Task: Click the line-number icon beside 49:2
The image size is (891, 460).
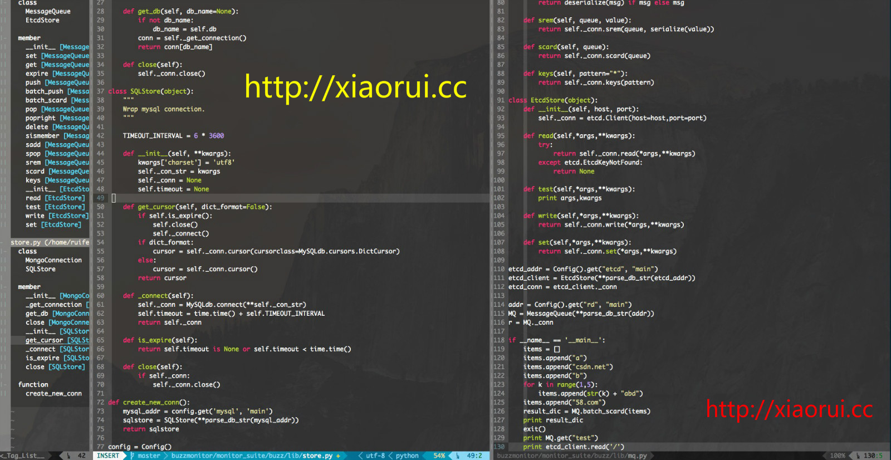Action: [457, 456]
